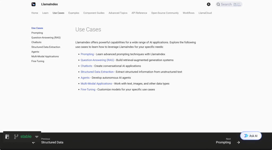Click the search magnifier icon
Image resolution: width=272 pixels, height=150 pixels.
coord(218,4)
